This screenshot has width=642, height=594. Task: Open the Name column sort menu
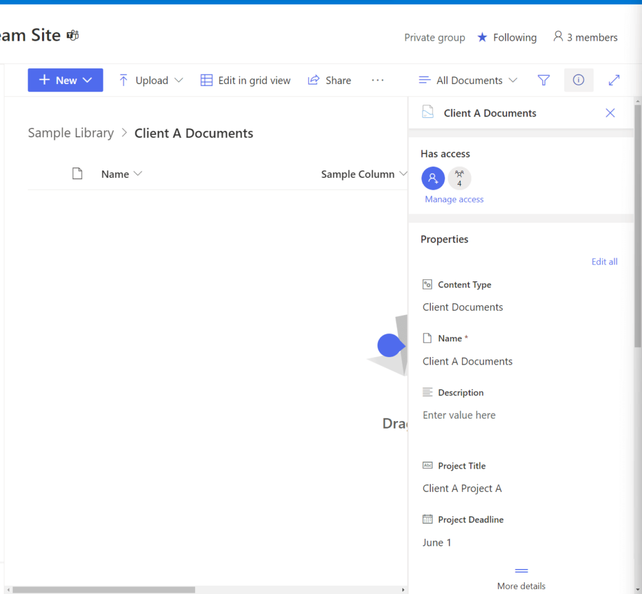(x=122, y=174)
